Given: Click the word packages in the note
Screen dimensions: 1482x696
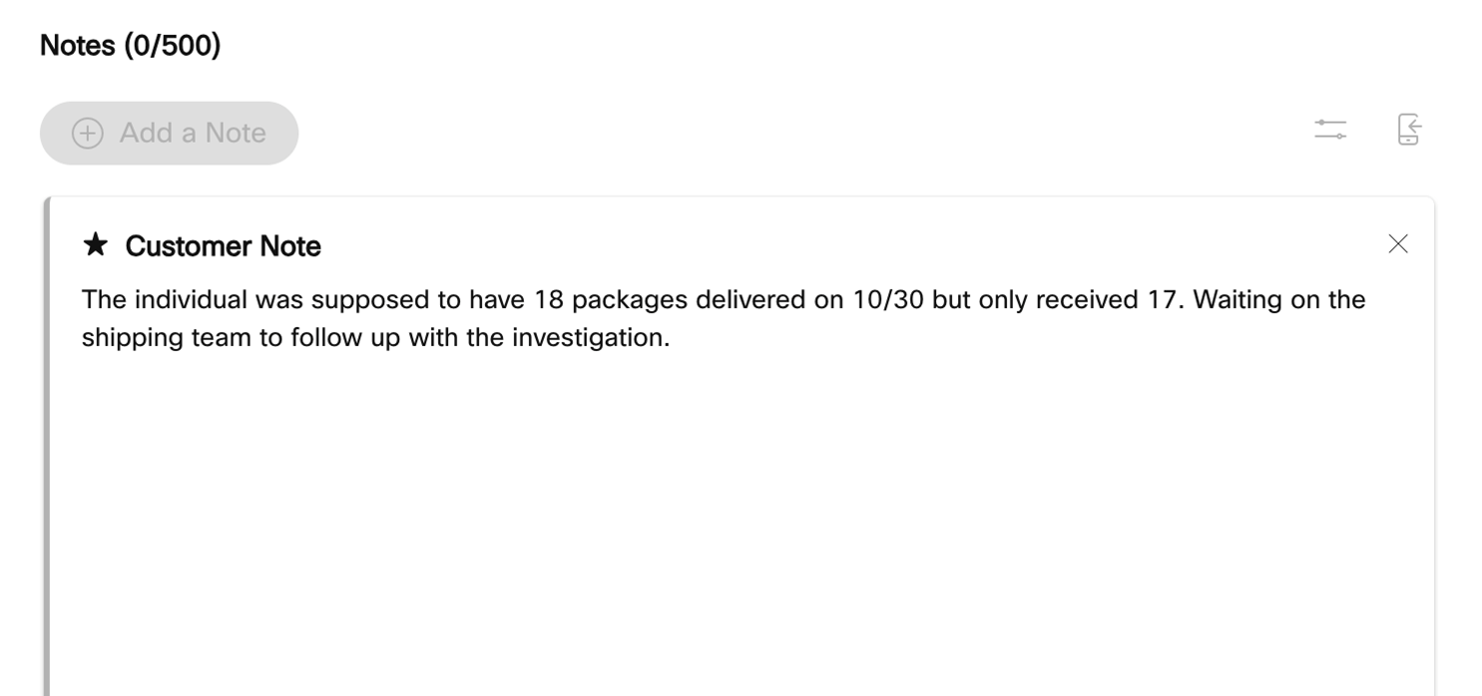Looking at the screenshot, I should (x=631, y=300).
